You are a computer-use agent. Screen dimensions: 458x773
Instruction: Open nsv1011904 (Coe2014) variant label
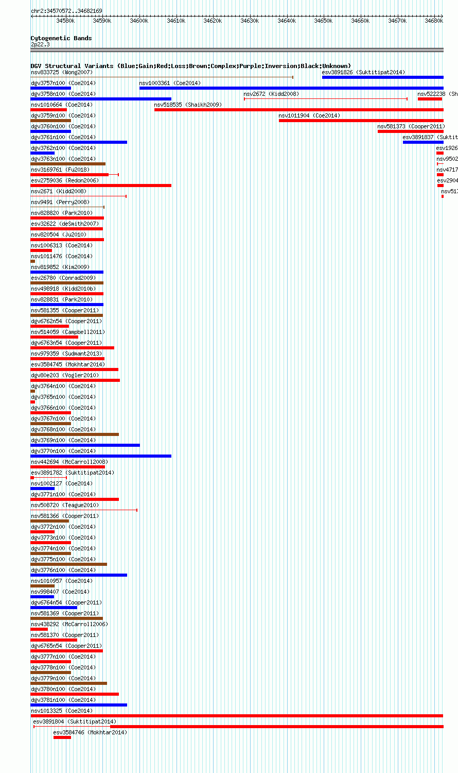[x=310, y=115]
